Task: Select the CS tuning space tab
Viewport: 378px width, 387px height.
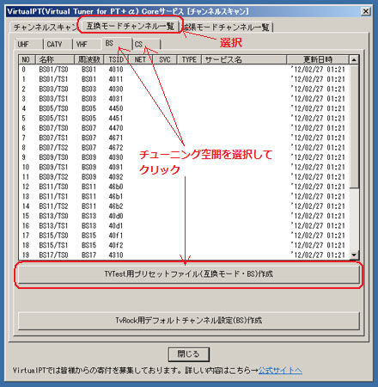Action: tap(147, 45)
